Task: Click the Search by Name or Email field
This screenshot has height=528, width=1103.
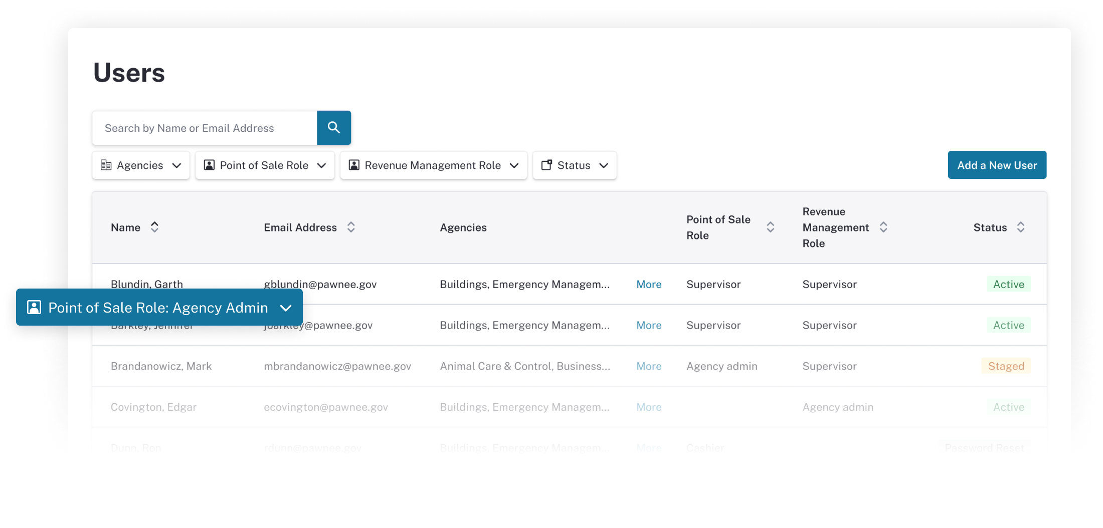Action: coord(201,128)
